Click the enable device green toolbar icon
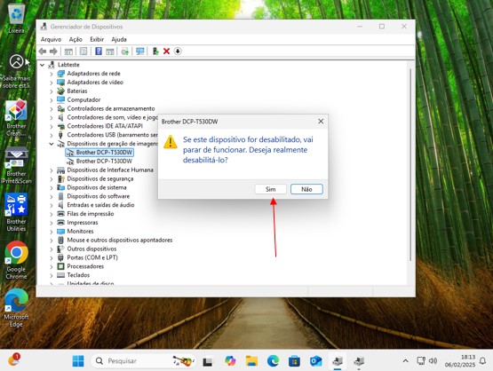This screenshot has height=371, width=493. click(x=155, y=51)
